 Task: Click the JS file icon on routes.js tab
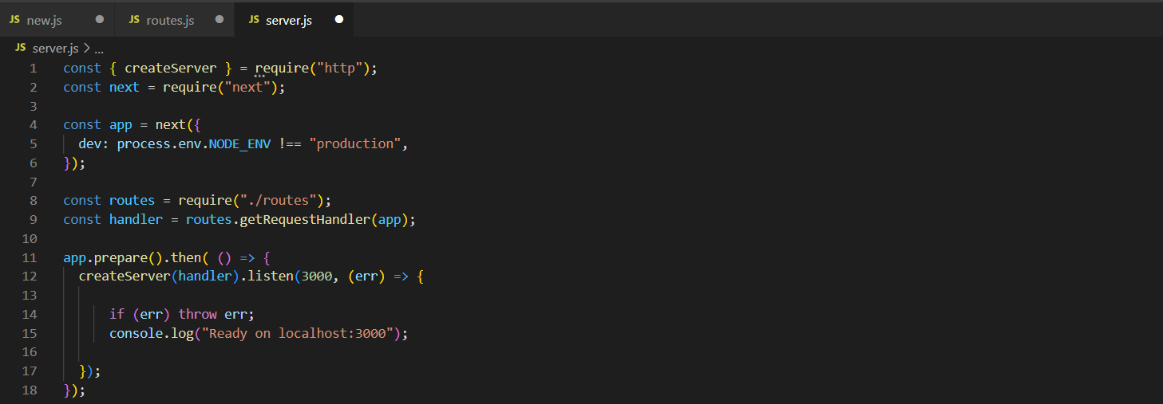coord(134,19)
